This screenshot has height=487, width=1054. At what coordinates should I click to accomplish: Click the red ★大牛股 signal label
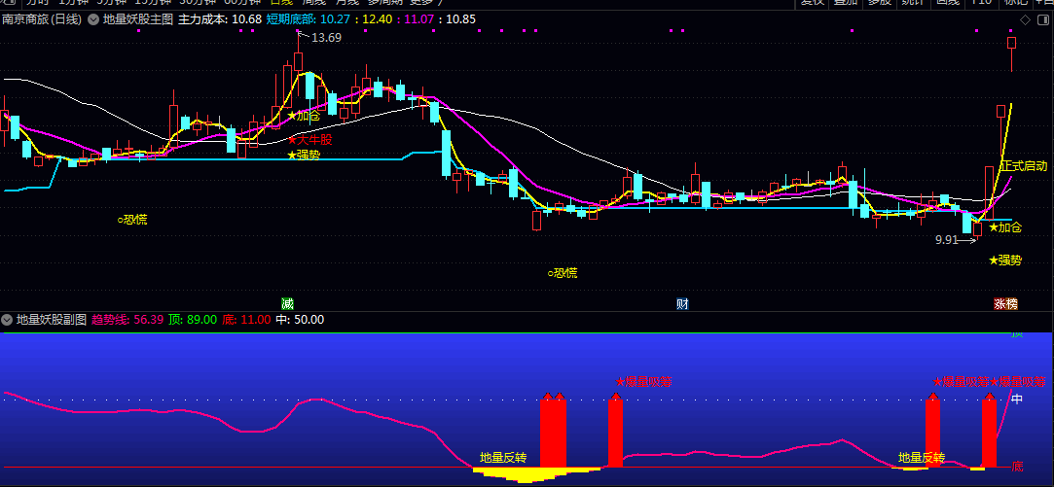[309, 140]
